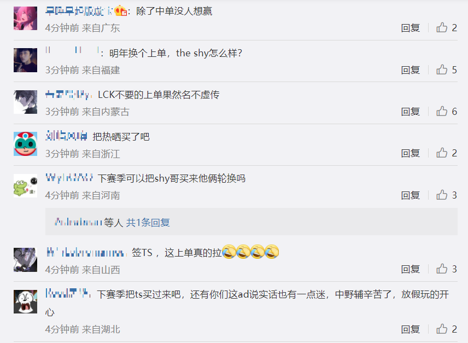The height and width of the screenshot is (343, 468).
Task: Open username link of 把热晒买了吧 commenter
Action: 66,136
